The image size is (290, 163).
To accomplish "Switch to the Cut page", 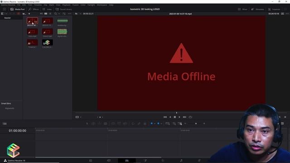I will pyautogui.click(x=109, y=161).
